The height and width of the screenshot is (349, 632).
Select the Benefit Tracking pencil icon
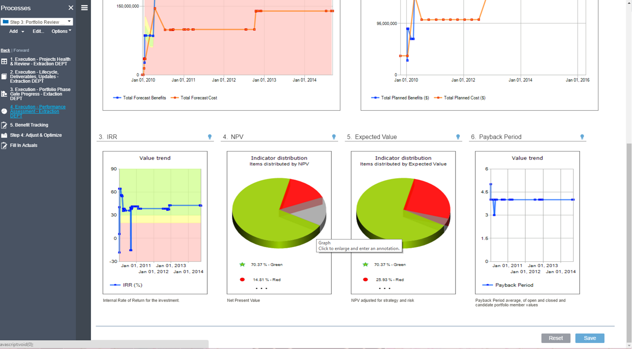[x=4, y=125]
